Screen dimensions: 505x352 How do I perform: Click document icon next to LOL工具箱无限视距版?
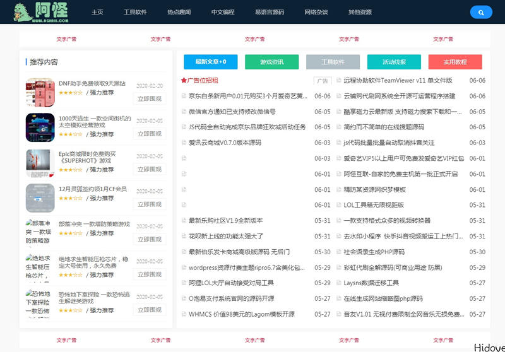pos(338,205)
